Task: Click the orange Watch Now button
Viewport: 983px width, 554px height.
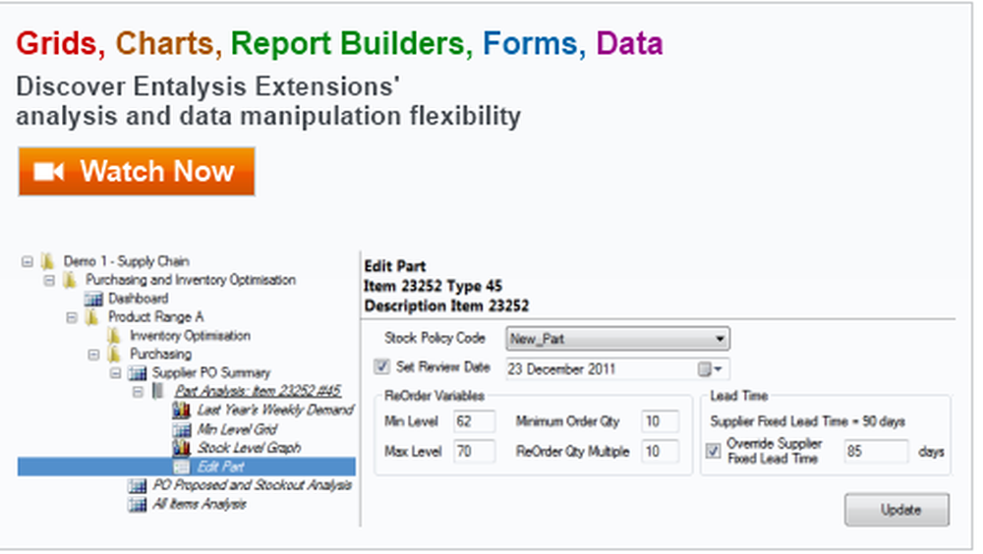Action: 136,172
